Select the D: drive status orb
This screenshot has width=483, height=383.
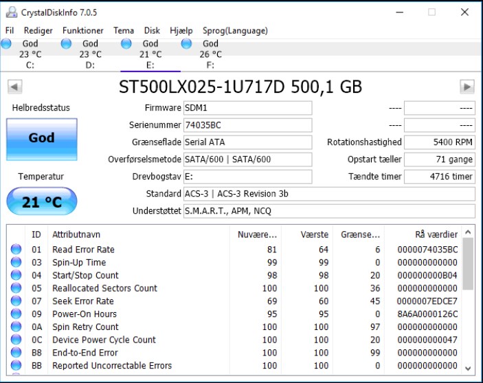click(66, 44)
